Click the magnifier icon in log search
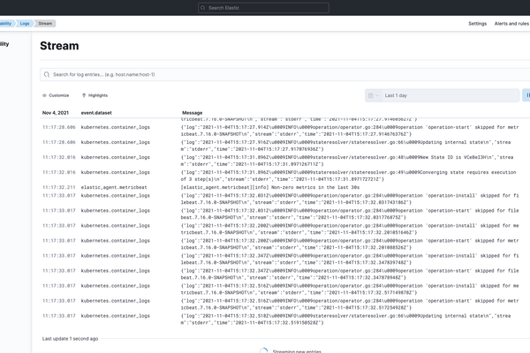This screenshot has width=530, height=353. (x=47, y=74)
